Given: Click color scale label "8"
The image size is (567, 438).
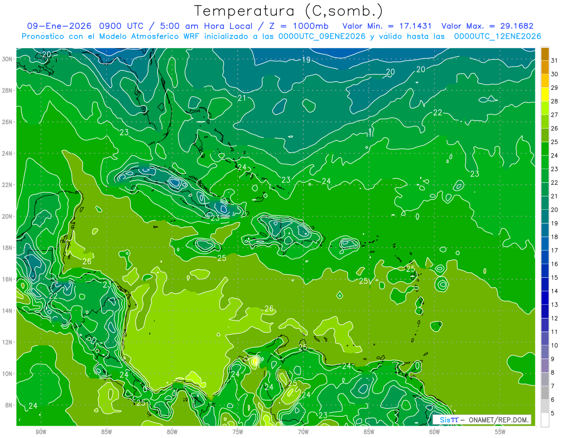Looking at the screenshot, I should (553, 373).
